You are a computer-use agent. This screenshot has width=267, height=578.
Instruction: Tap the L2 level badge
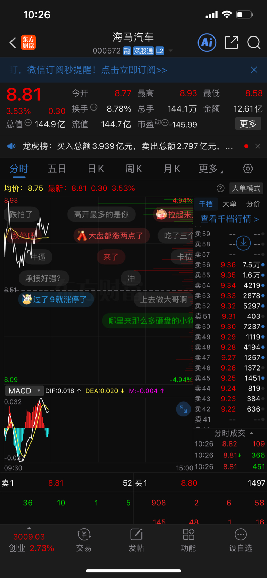(x=160, y=51)
